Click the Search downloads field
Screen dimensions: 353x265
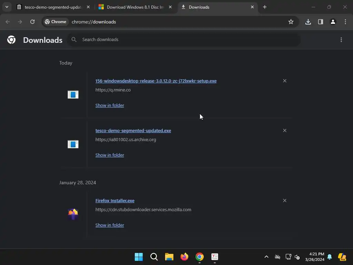(184, 40)
